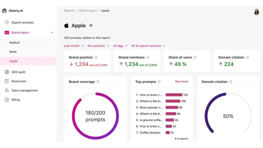Click the 180/200 prompts coverage ring
Screen dimensions: 263x148
[x=96, y=116]
